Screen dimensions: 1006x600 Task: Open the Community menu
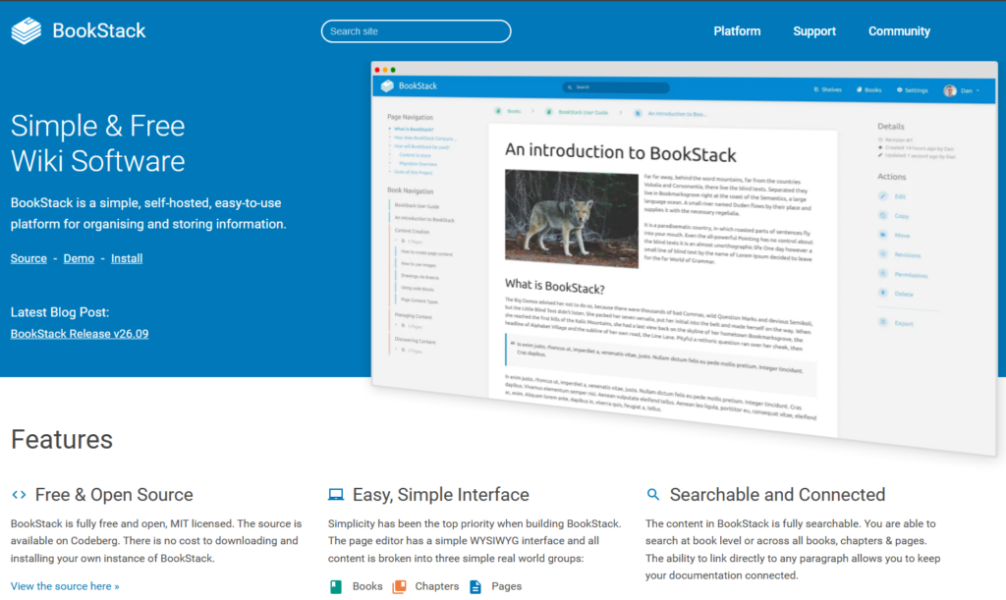point(899,31)
